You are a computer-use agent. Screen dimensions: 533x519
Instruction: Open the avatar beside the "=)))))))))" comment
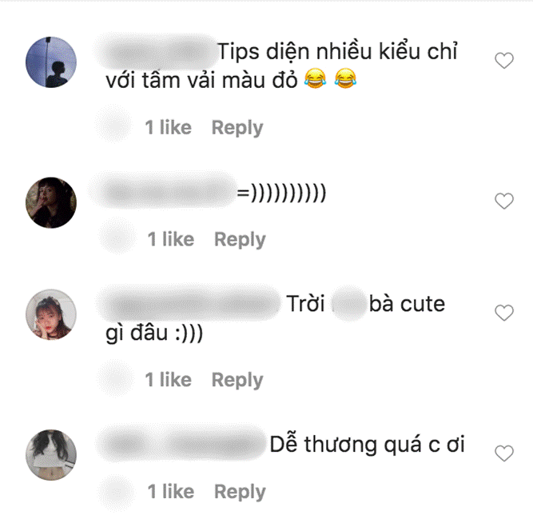51,202
